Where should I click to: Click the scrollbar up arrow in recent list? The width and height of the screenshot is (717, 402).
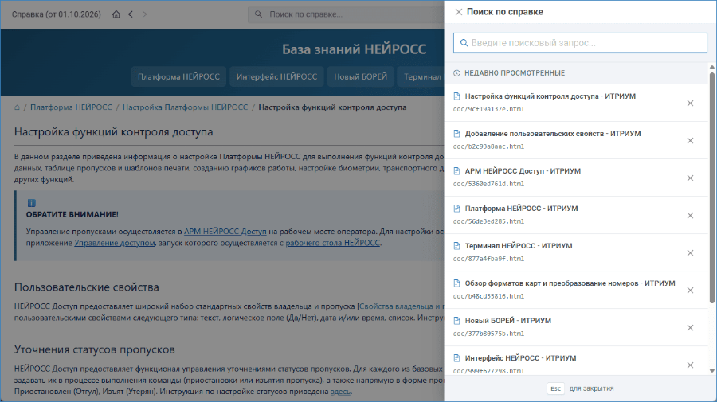(712, 68)
